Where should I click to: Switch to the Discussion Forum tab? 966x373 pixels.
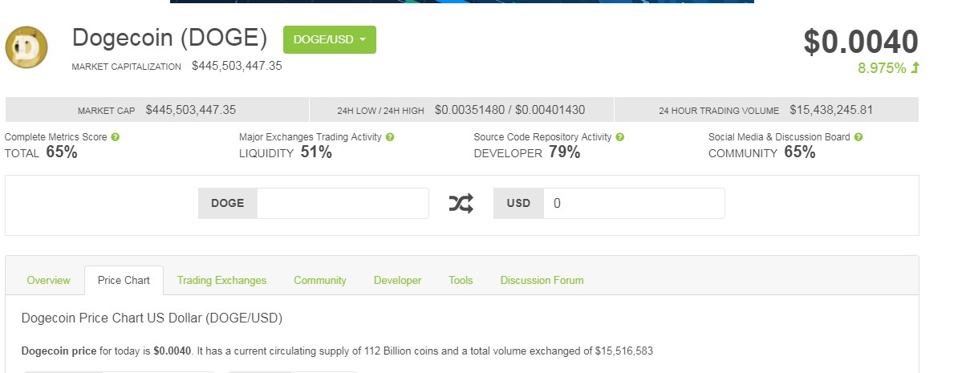(x=542, y=280)
